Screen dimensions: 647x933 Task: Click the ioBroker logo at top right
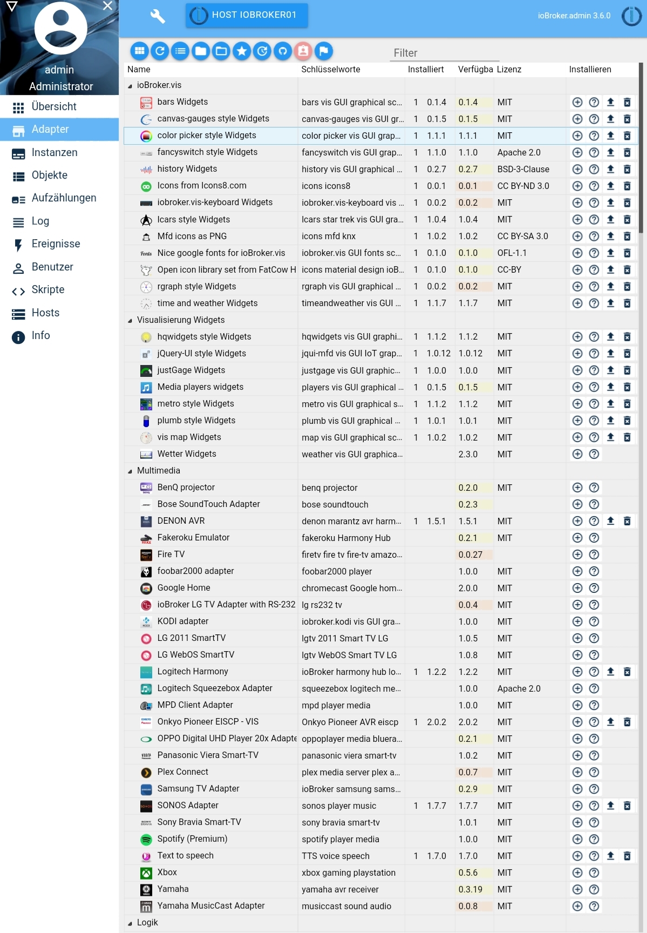(631, 16)
